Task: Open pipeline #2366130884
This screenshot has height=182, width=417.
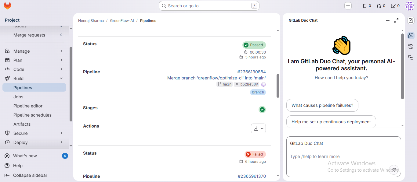Action: click(252, 72)
